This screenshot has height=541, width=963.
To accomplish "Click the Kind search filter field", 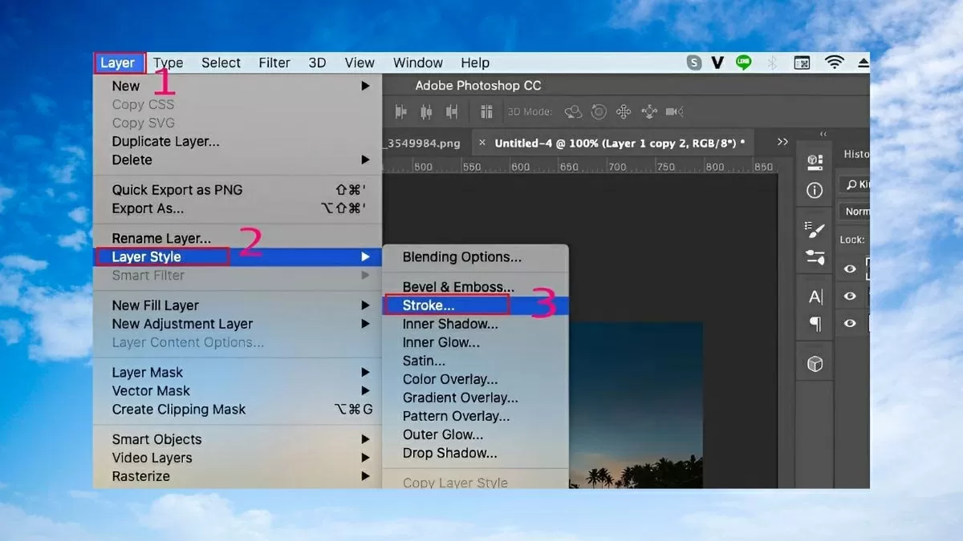I will (857, 184).
